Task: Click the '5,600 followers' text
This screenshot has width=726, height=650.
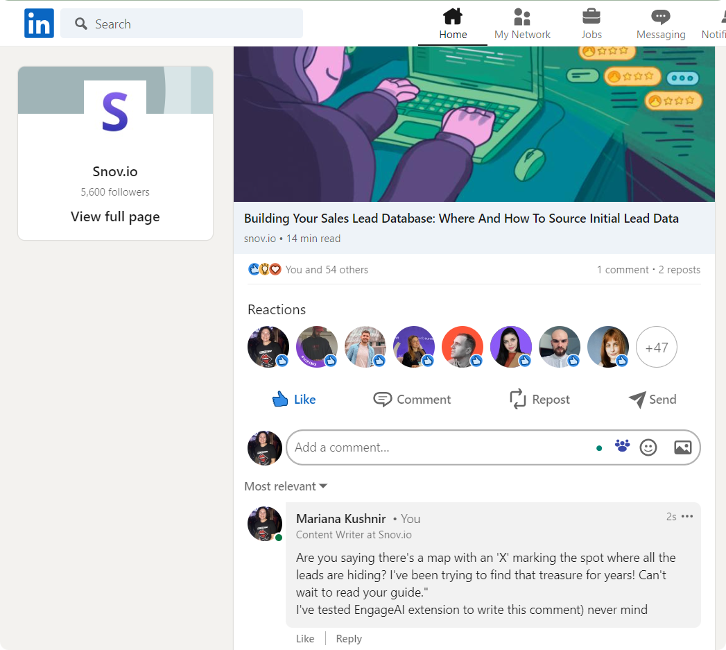Action: coord(115,191)
